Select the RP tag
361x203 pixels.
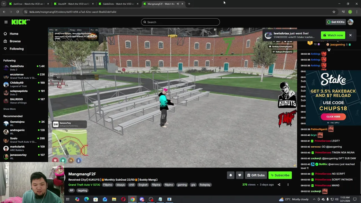[72, 190]
